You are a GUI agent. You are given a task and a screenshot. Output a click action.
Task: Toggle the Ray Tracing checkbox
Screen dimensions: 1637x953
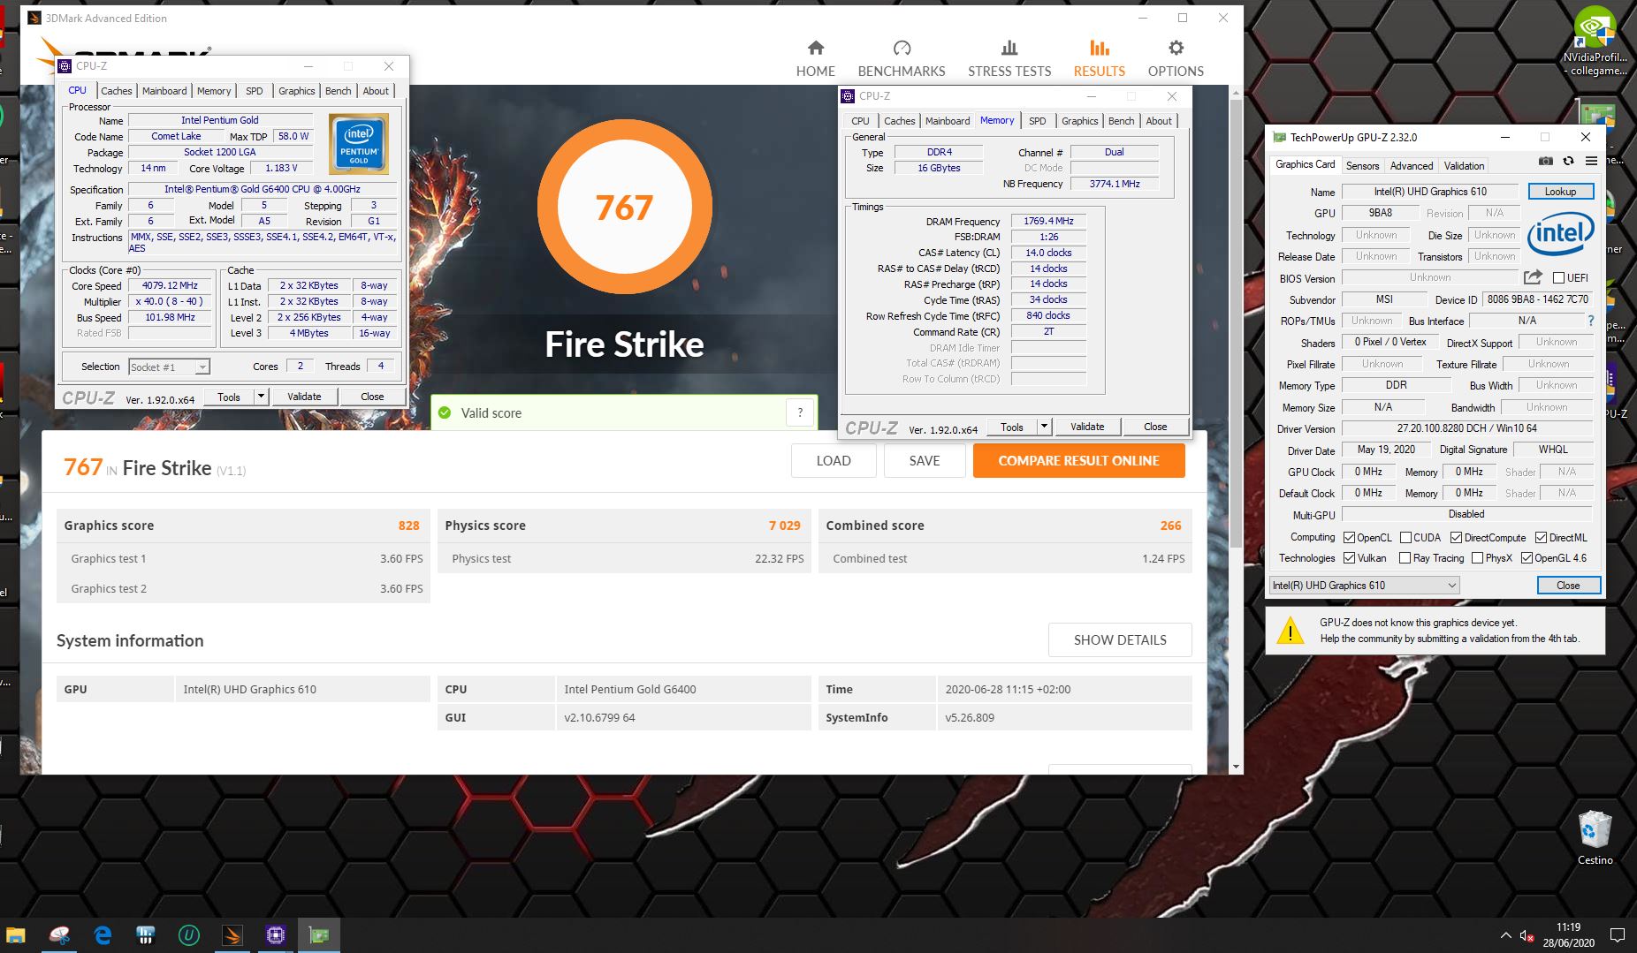[1405, 558]
